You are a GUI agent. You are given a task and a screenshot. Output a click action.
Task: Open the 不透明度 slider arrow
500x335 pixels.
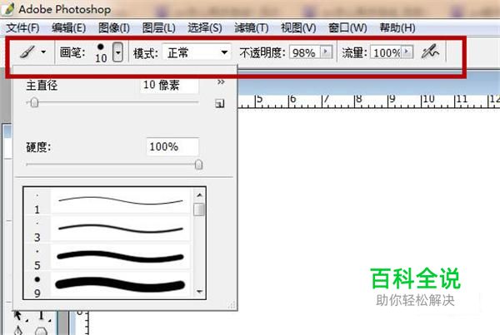coord(326,52)
